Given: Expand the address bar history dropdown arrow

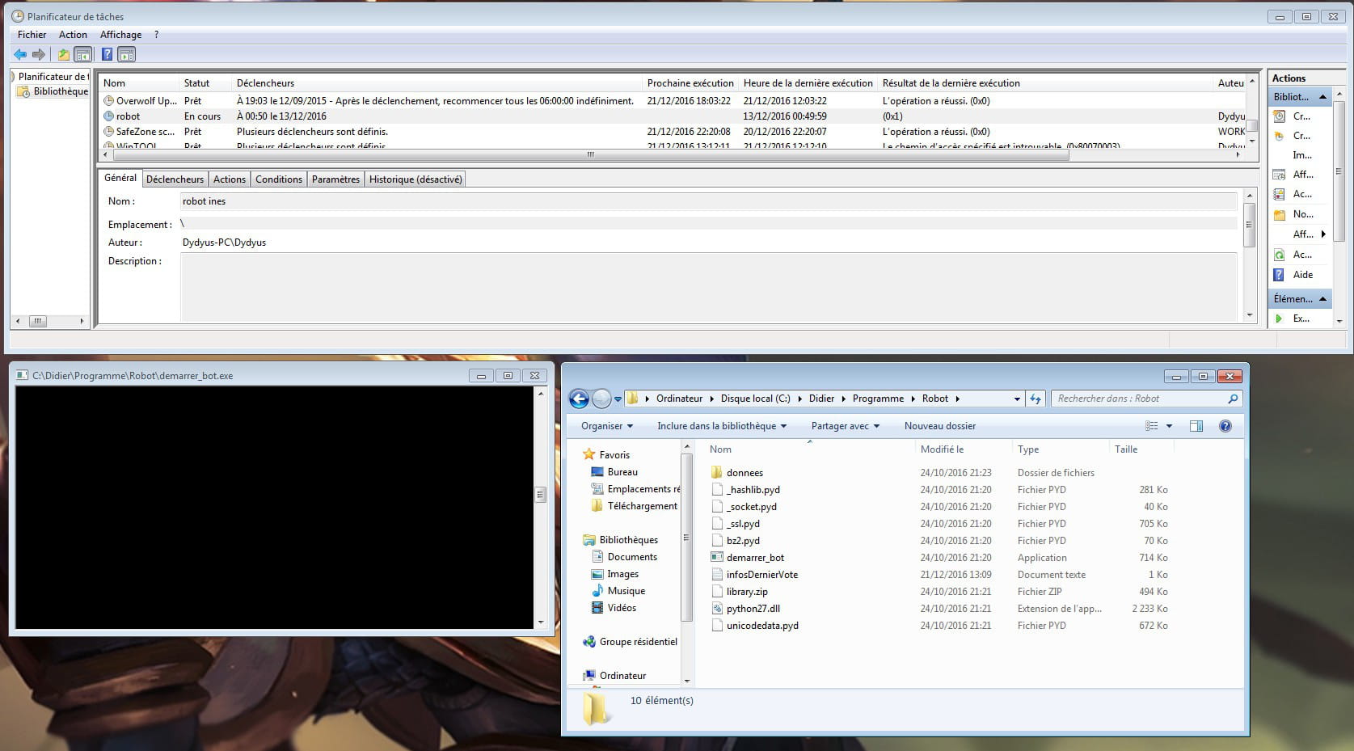Looking at the screenshot, I should (x=1017, y=399).
